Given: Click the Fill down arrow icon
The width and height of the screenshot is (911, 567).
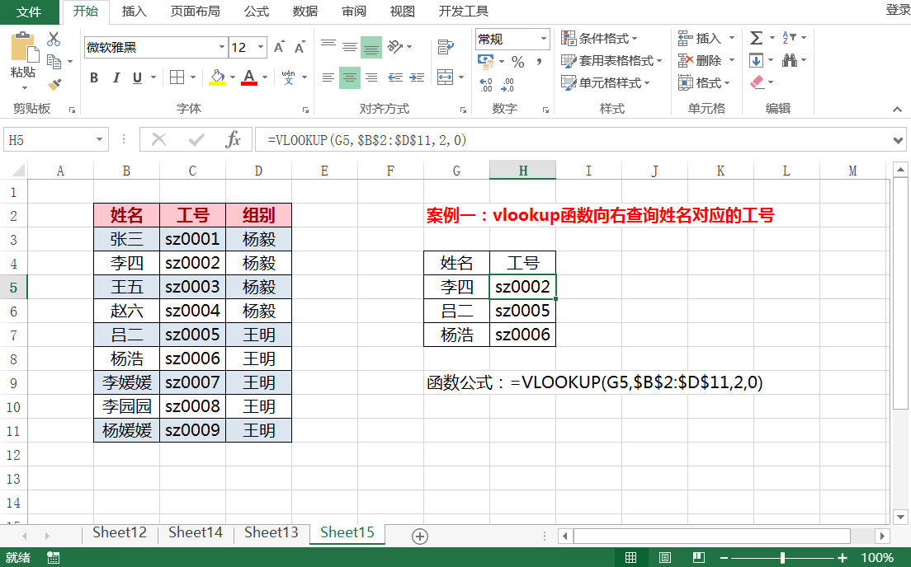Looking at the screenshot, I should pyautogui.click(x=756, y=60).
